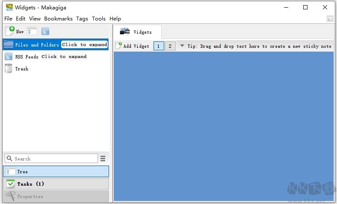Toggle the Tree panel section
Viewport: 337px width, 204px height.
pos(56,172)
